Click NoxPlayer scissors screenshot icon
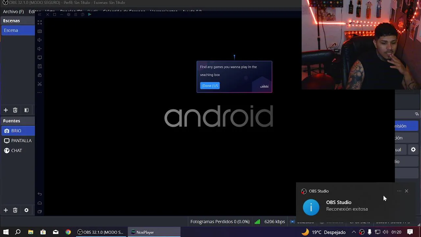Screen dimensions: 421x237 (x=40, y=84)
